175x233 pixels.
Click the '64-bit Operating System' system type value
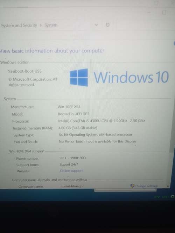(95, 134)
